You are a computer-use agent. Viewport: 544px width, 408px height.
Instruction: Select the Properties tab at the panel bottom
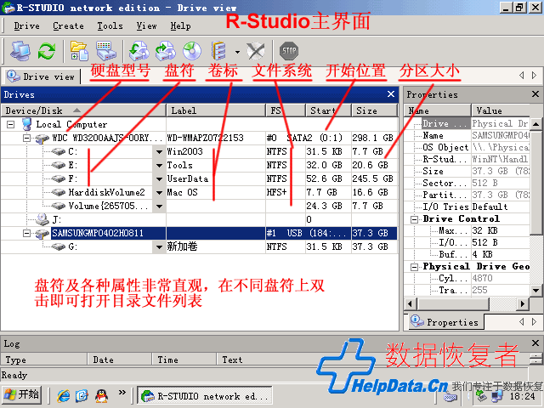click(445, 321)
